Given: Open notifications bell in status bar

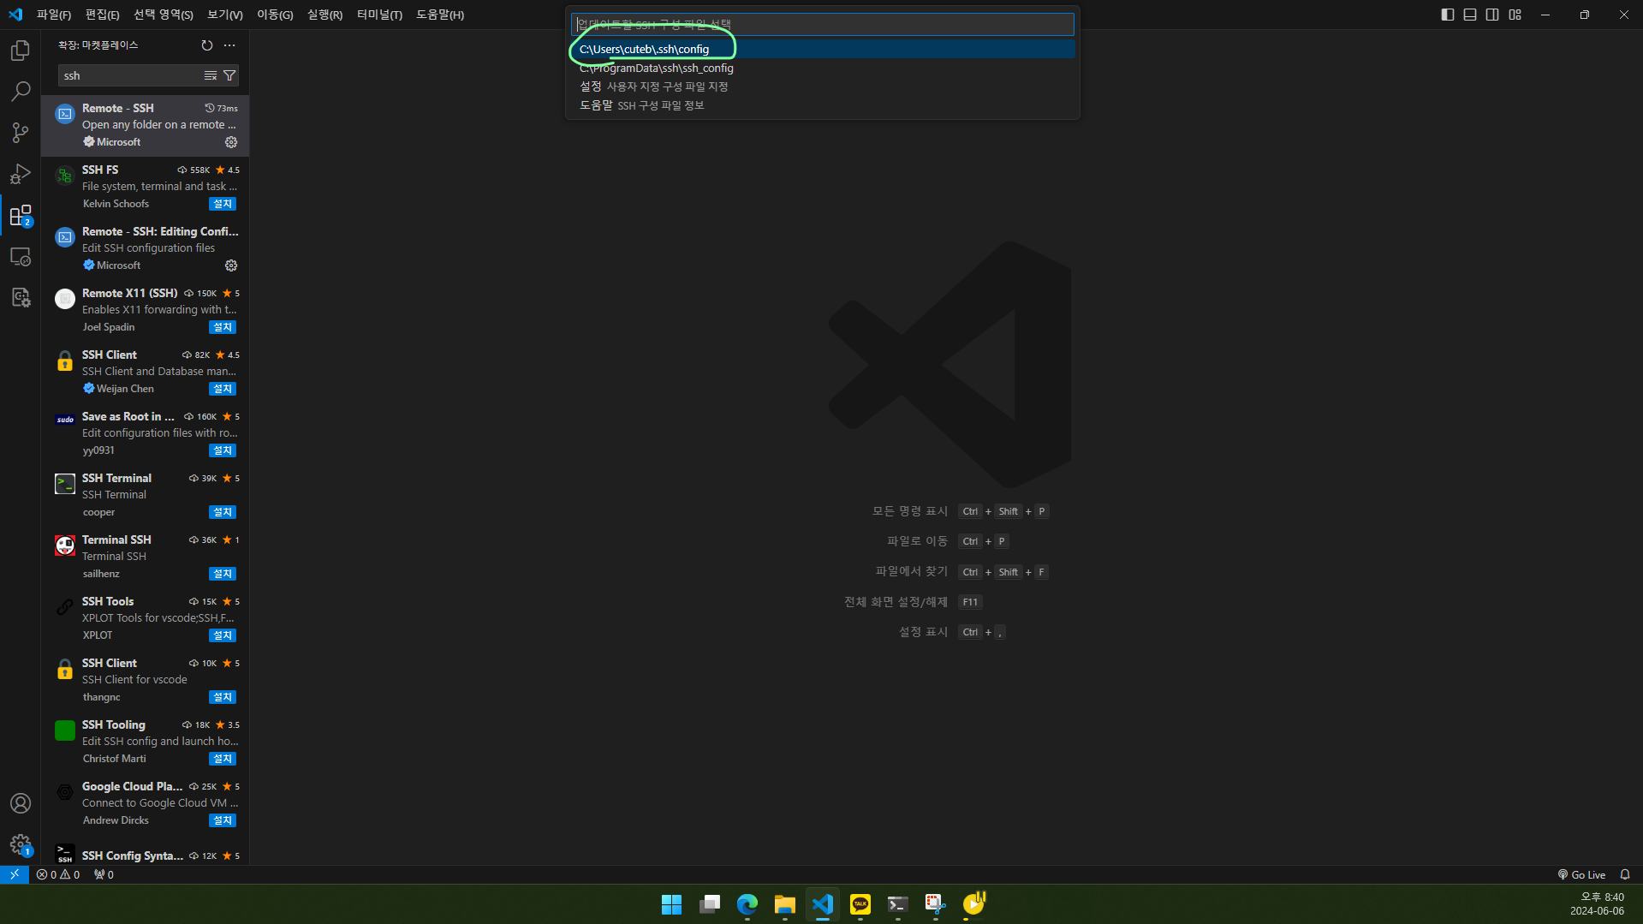Looking at the screenshot, I should [x=1625, y=874].
